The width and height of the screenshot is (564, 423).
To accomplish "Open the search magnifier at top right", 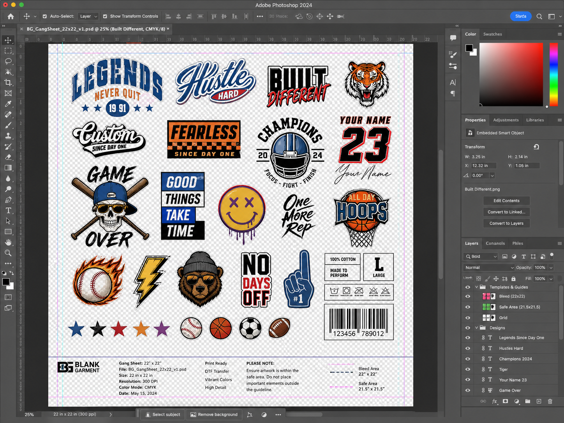I will click(x=539, y=16).
